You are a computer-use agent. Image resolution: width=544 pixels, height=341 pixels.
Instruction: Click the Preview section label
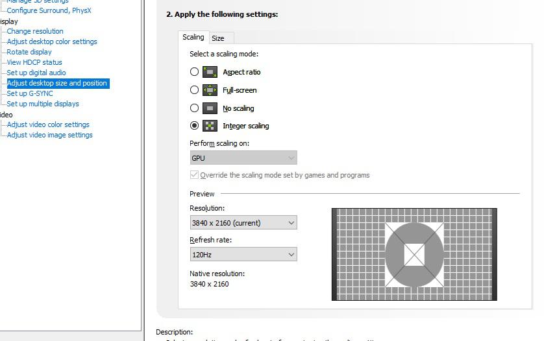pyautogui.click(x=202, y=194)
